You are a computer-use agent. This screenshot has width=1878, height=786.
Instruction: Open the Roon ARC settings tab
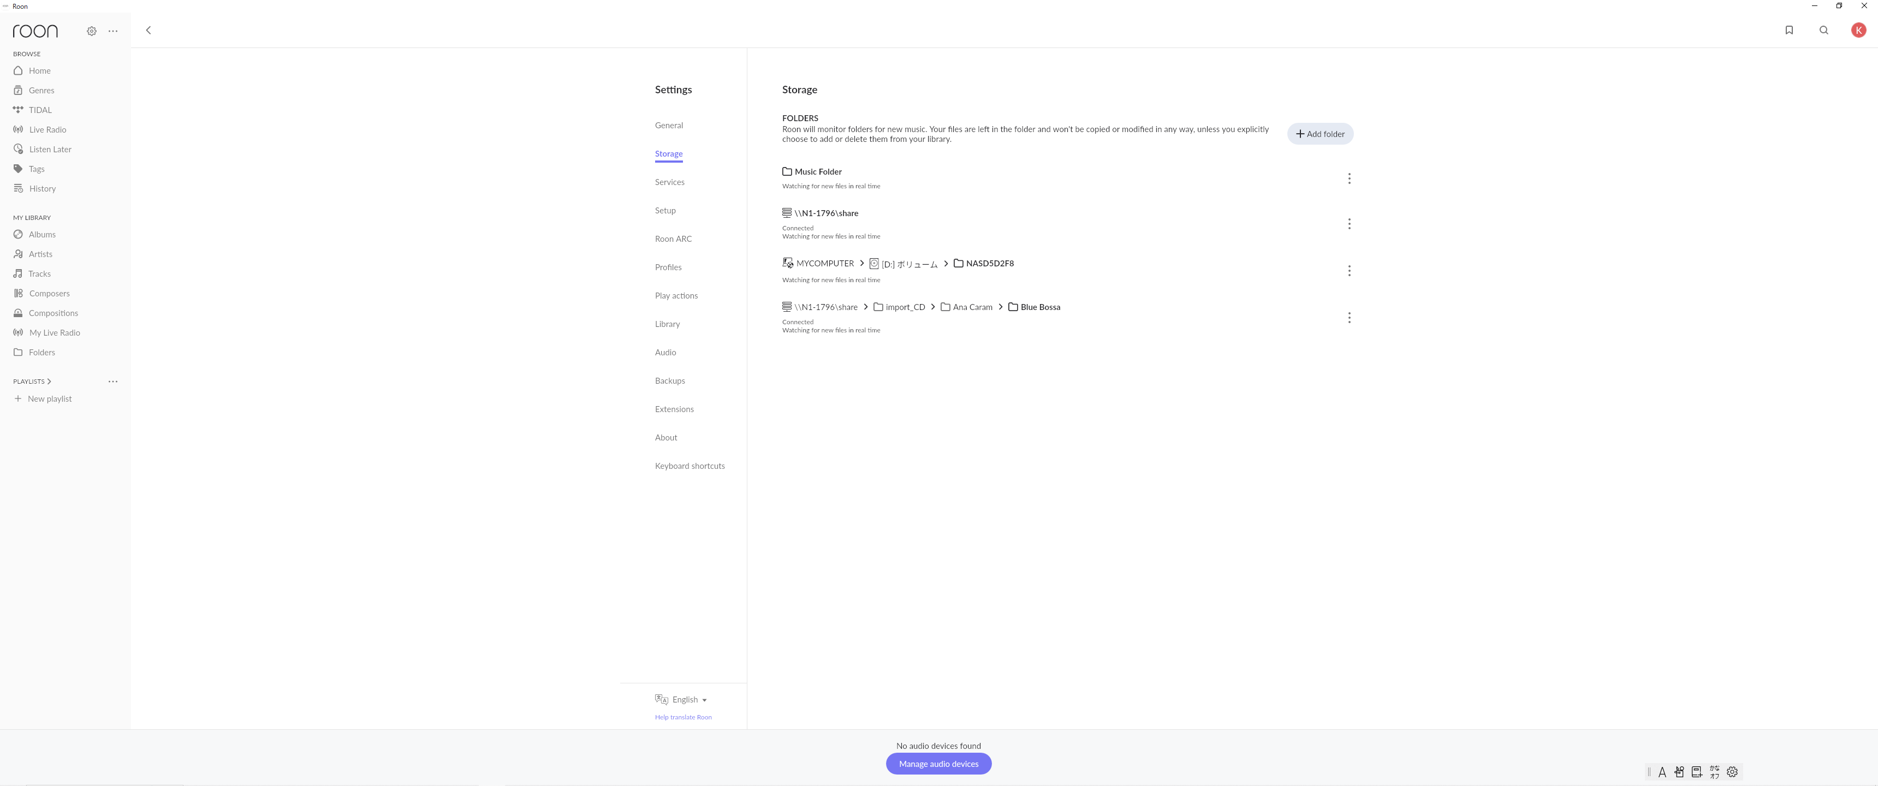pos(673,239)
